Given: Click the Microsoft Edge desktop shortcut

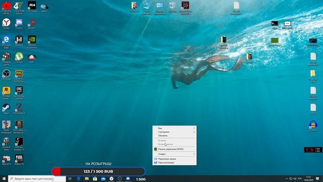Looking at the screenshot, I should 6,42.
